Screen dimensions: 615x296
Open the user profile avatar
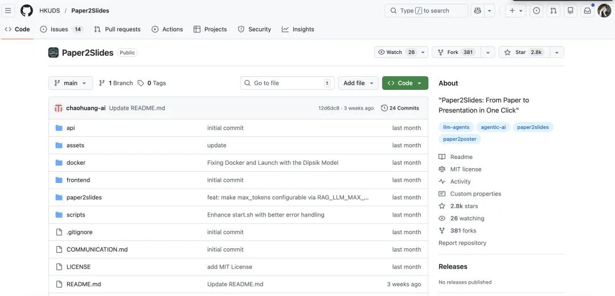[x=604, y=11]
